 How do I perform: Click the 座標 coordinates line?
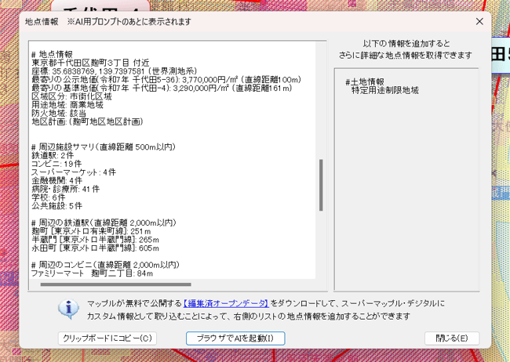(115, 71)
